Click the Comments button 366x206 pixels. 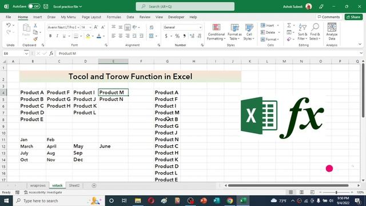[x=329, y=17]
